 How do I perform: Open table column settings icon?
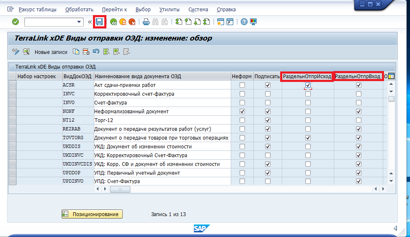tap(391, 76)
